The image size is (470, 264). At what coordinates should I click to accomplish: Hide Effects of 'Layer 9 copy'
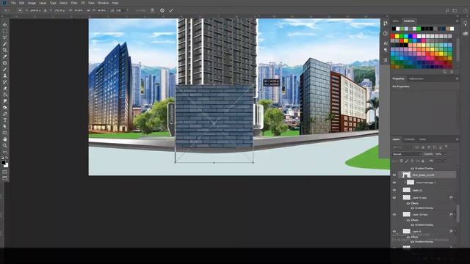408,203
